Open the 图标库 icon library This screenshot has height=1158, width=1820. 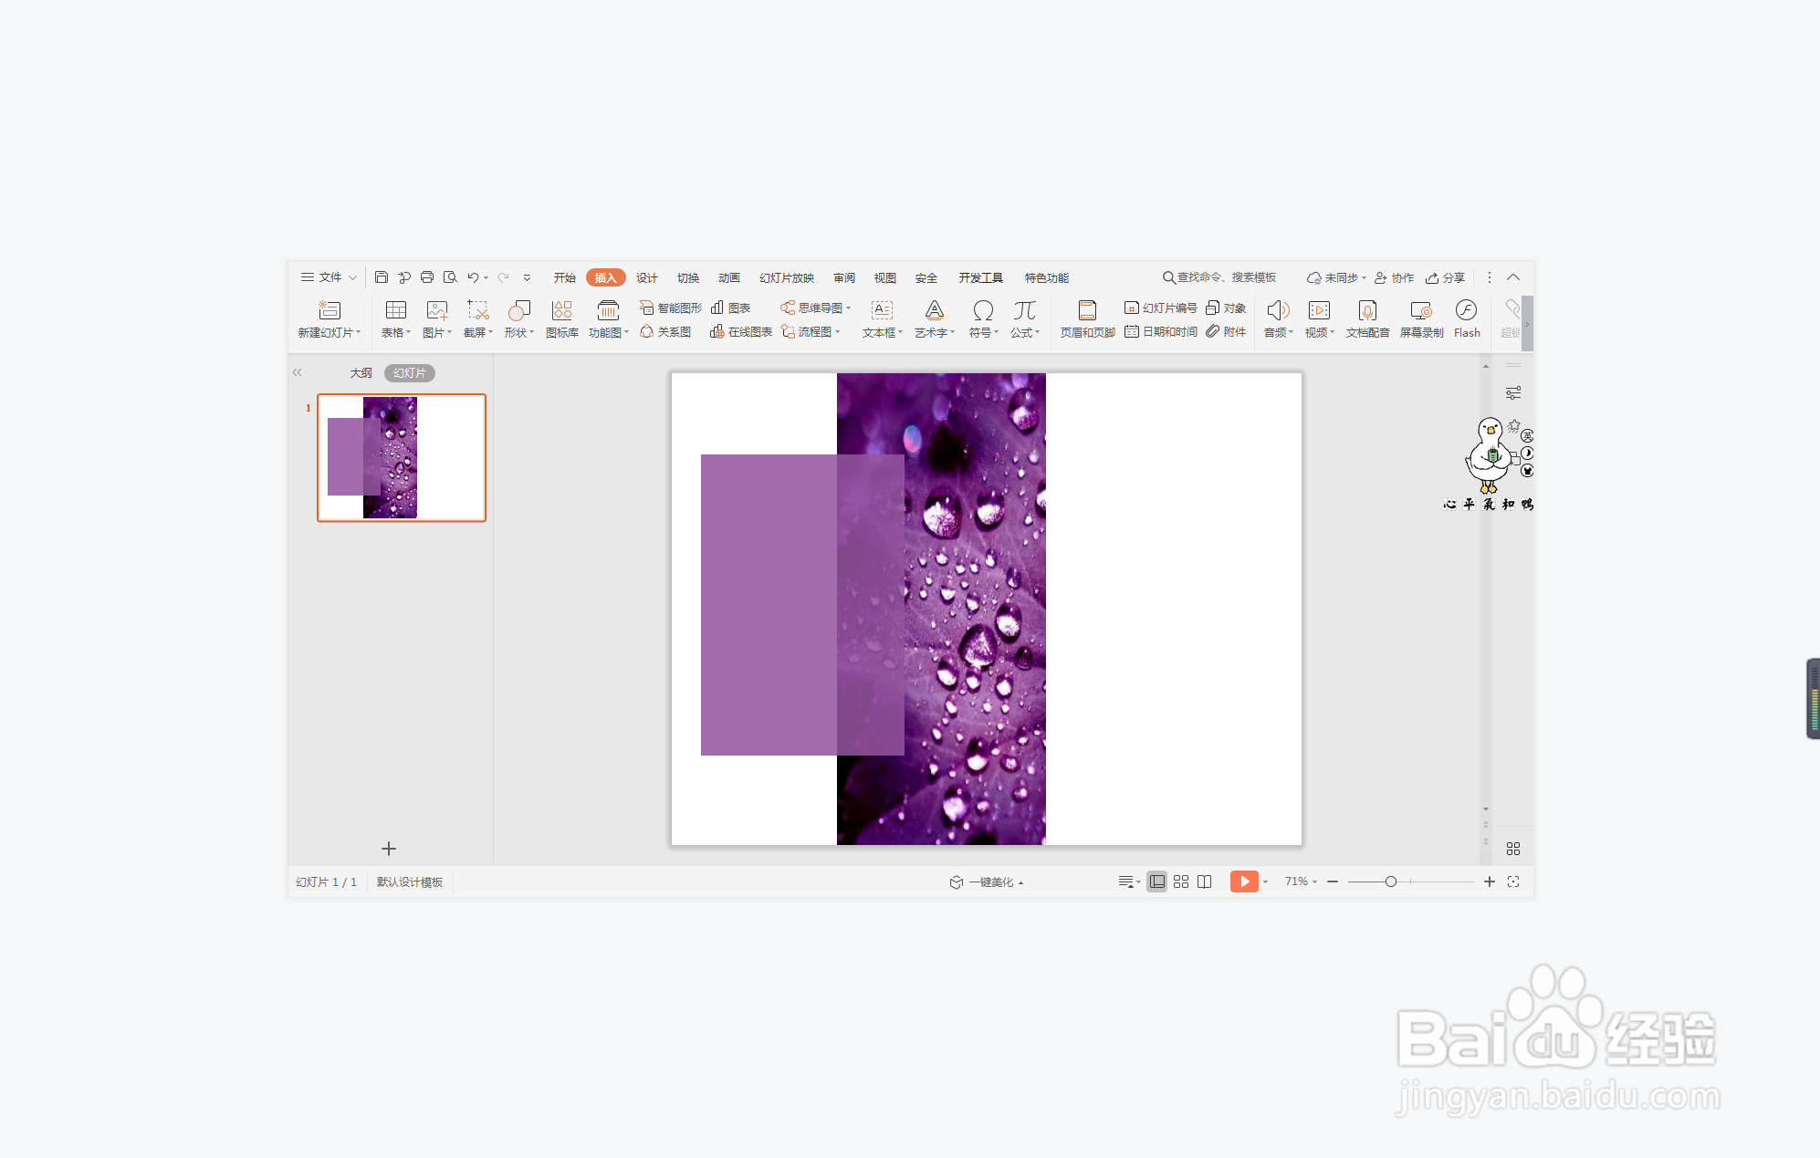click(x=561, y=318)
